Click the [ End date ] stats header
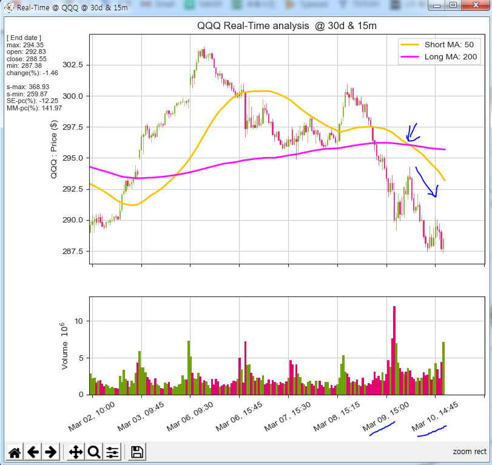Viewport: 492px width, 465px height. pos(24,38)
